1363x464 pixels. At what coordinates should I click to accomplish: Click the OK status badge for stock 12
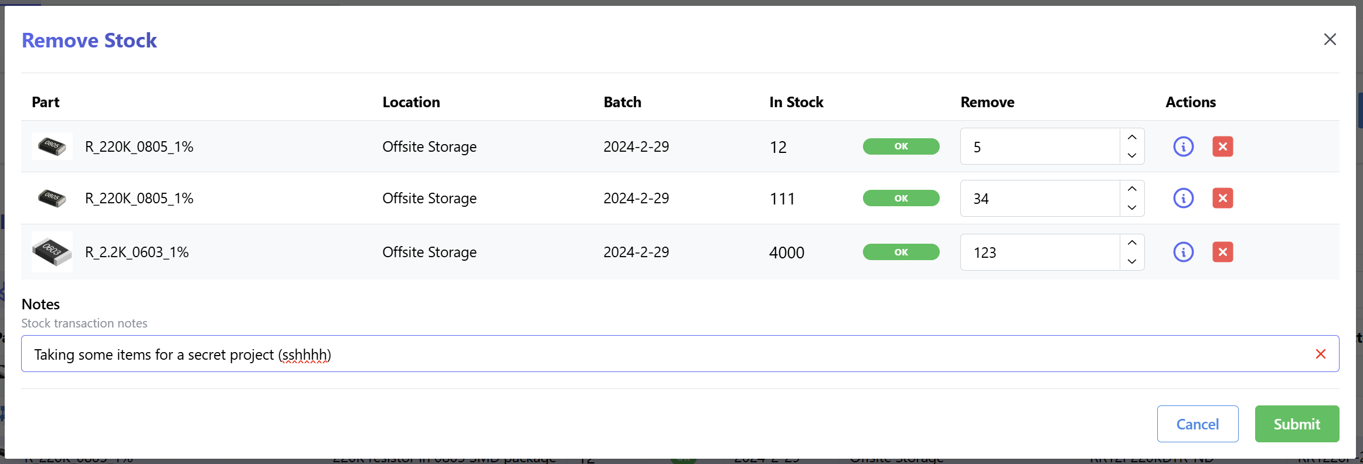click(900, 146)
